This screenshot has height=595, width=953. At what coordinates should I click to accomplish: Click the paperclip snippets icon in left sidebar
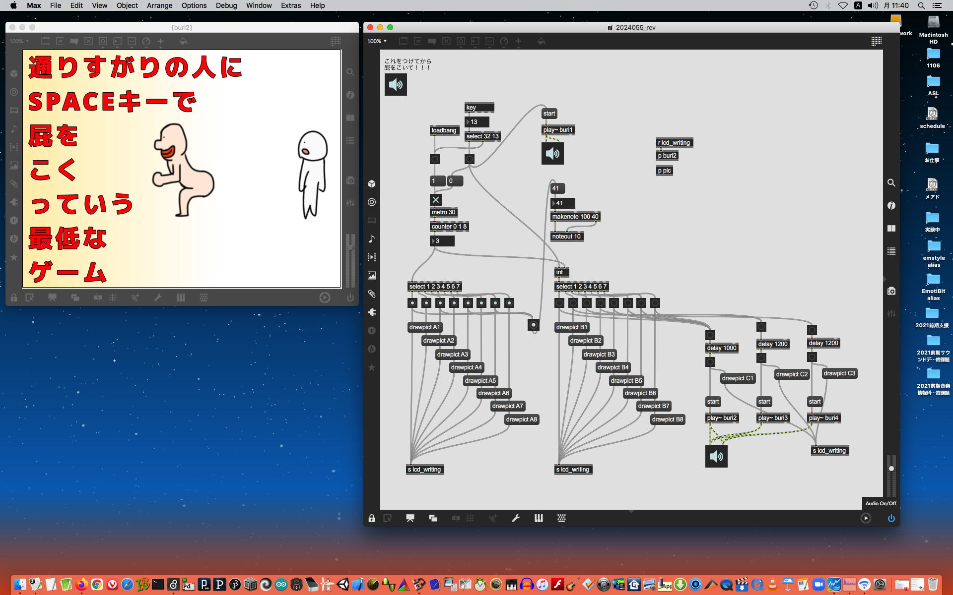tap(372, 294)
